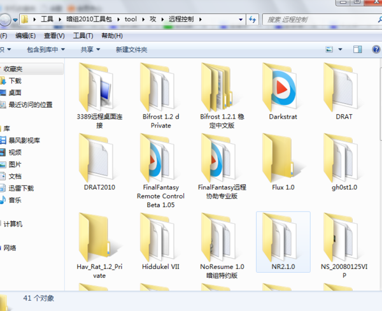This screenshot has height=311, width=382.
Task: Click the change view icon
Action: coord(329,50)
